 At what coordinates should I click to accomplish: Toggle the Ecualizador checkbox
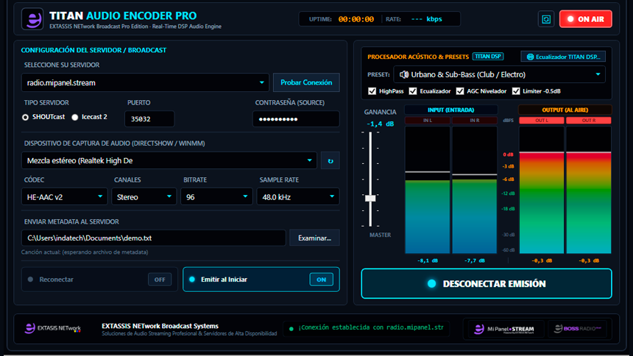(x=413, y=91)
